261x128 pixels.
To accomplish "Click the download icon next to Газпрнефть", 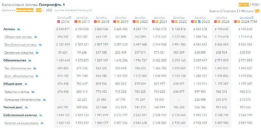I will click(x=64, y=5).
